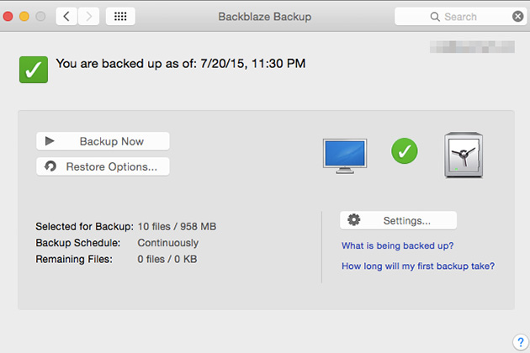The image size is (530, 353).
Task: Show all preferences via grid icon
Action: 120,16
